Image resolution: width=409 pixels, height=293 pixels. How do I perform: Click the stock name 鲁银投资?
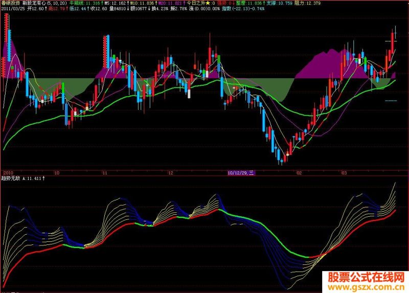point(10,3)
